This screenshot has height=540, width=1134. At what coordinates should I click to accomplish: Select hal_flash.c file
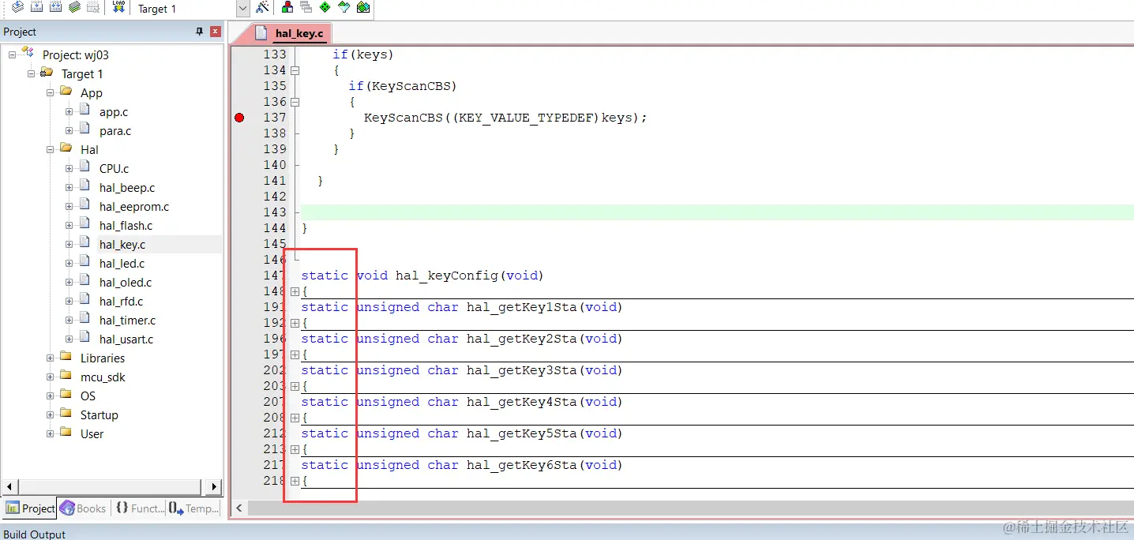pyautogui.click(x=126, y=226)
